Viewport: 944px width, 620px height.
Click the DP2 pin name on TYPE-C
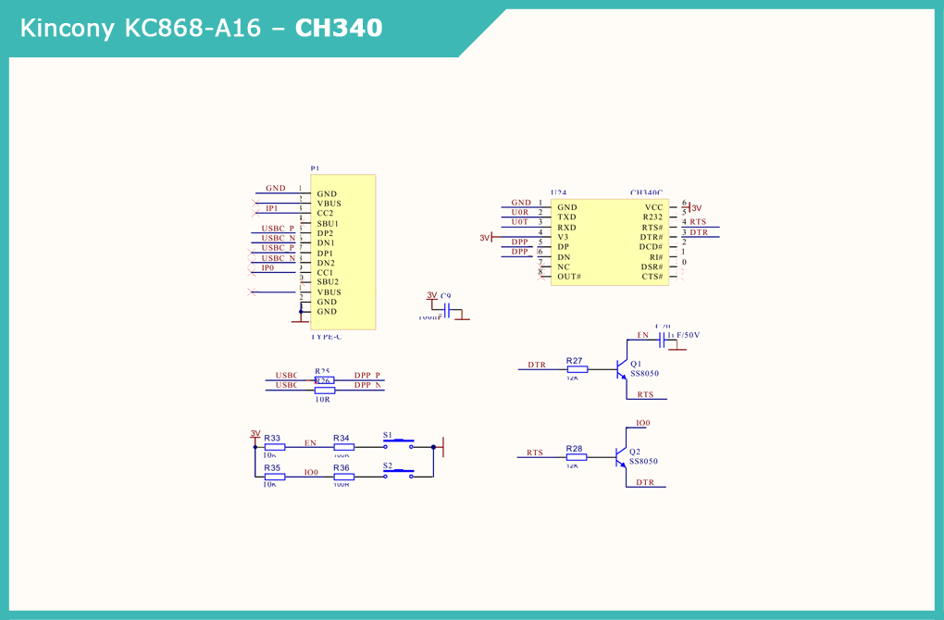click(325, 233)
